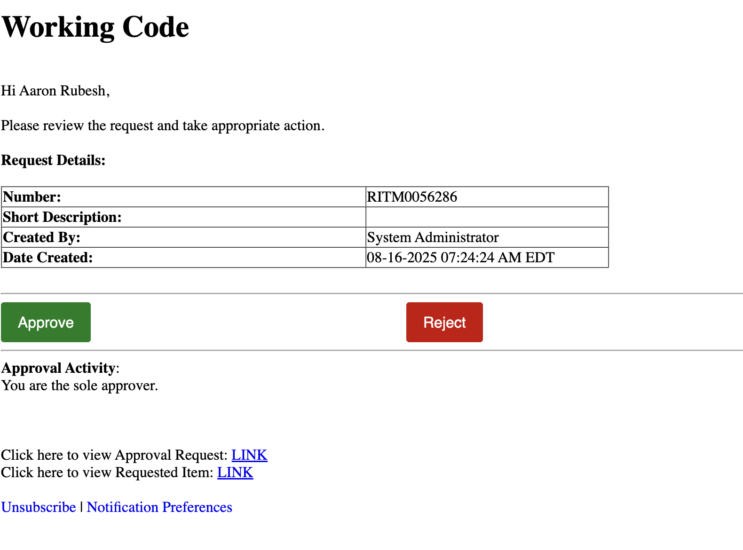
Task: Select the RITM0056286 request number cell
Action: click(x=412, y=197)
